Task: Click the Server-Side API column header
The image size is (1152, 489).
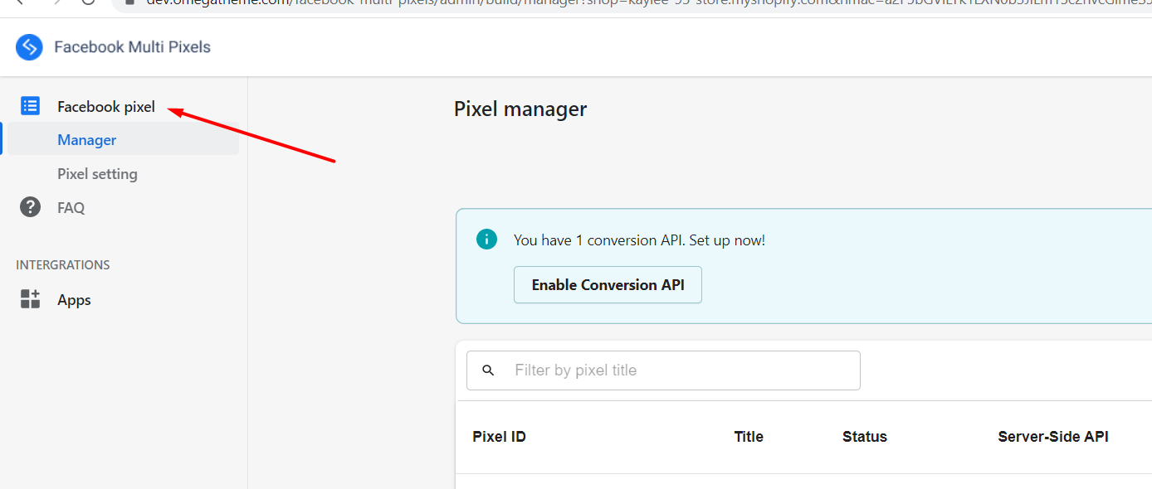Action: point(1053,437)
